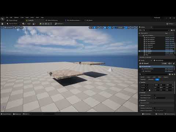Select the All filter in Details
This screenshot has height=132, width=176.
[157, 80]
